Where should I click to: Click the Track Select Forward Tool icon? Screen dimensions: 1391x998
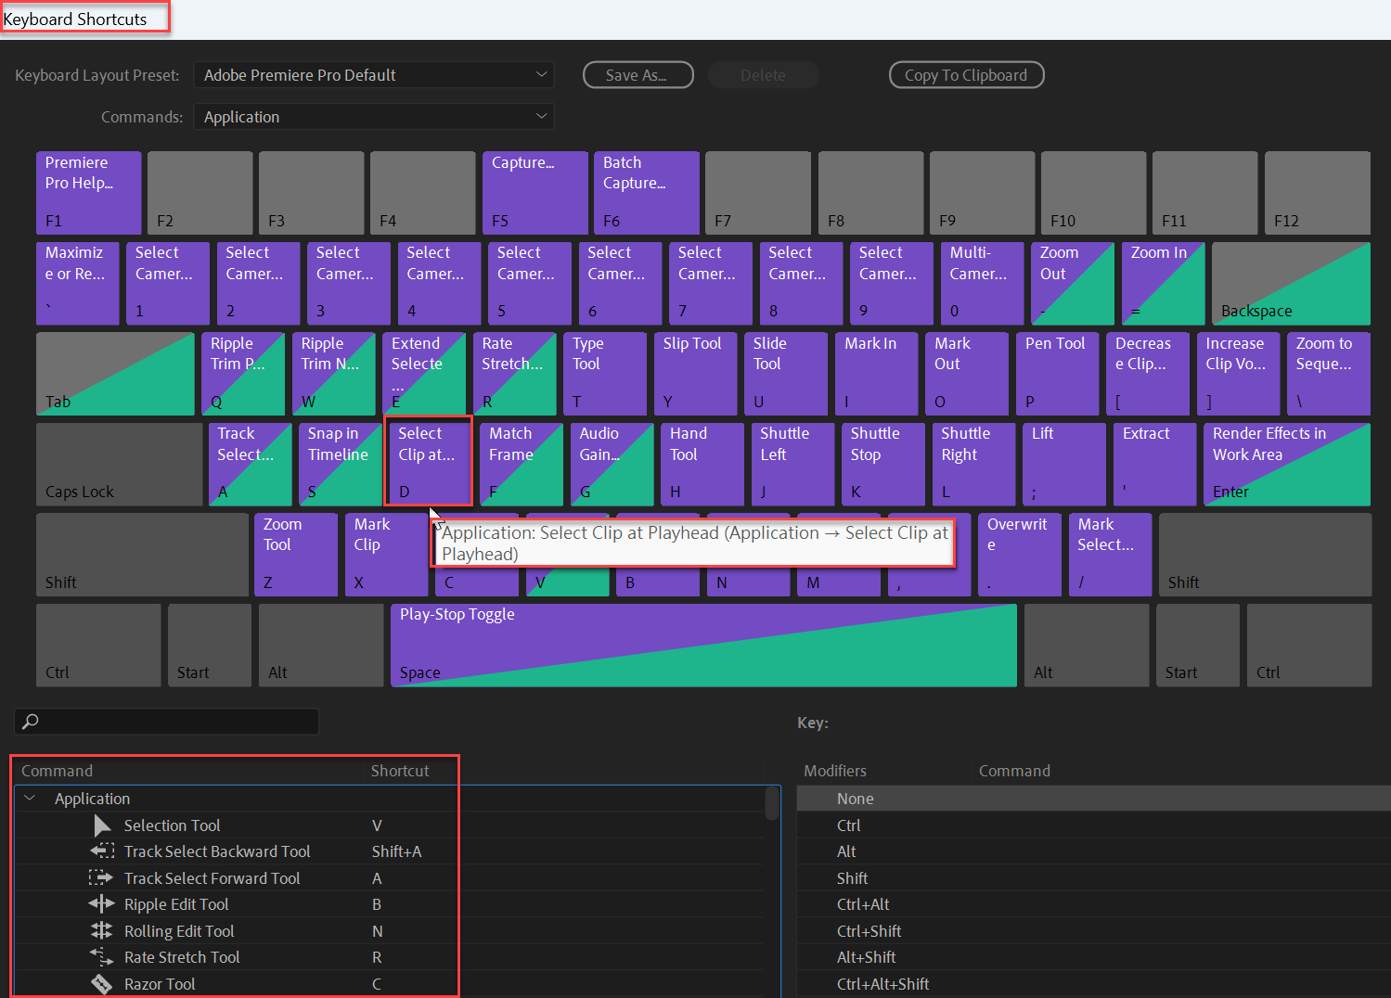tap(101, 877)
